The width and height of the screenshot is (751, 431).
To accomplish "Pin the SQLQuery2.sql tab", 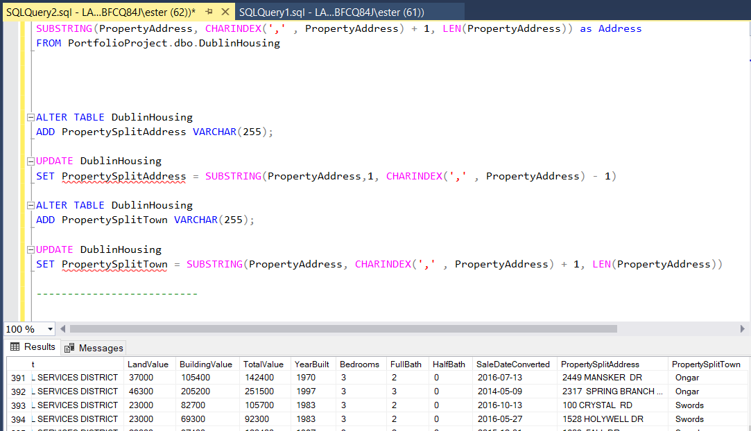I will pos(209,12).
